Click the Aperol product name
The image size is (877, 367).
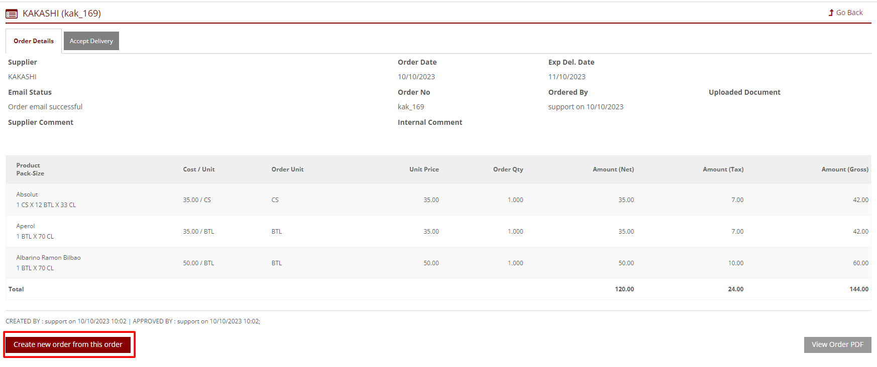26,226
